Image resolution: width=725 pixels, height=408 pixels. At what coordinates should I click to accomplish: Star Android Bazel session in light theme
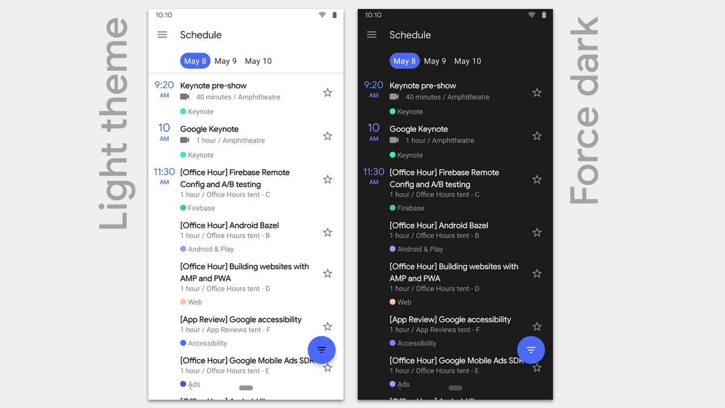327,233
